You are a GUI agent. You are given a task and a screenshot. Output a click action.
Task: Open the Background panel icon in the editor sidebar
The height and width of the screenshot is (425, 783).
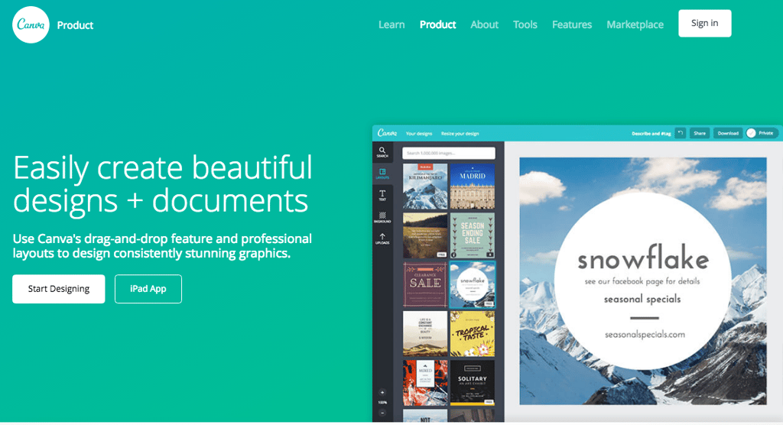pos(382,217)
